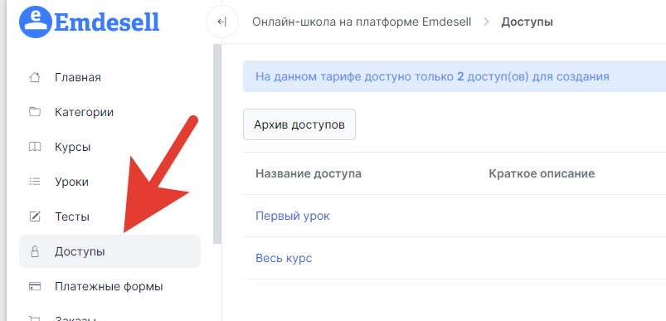
Task: Open the Первый урок access link
Action: [293, 216]
